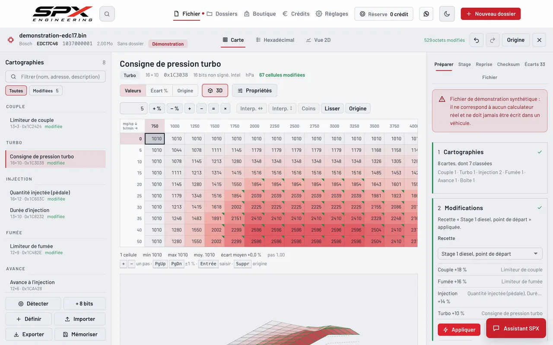Toggle the 3D surface view

215,91
